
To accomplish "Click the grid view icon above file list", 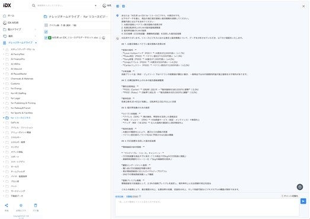I will click(46, 25).
